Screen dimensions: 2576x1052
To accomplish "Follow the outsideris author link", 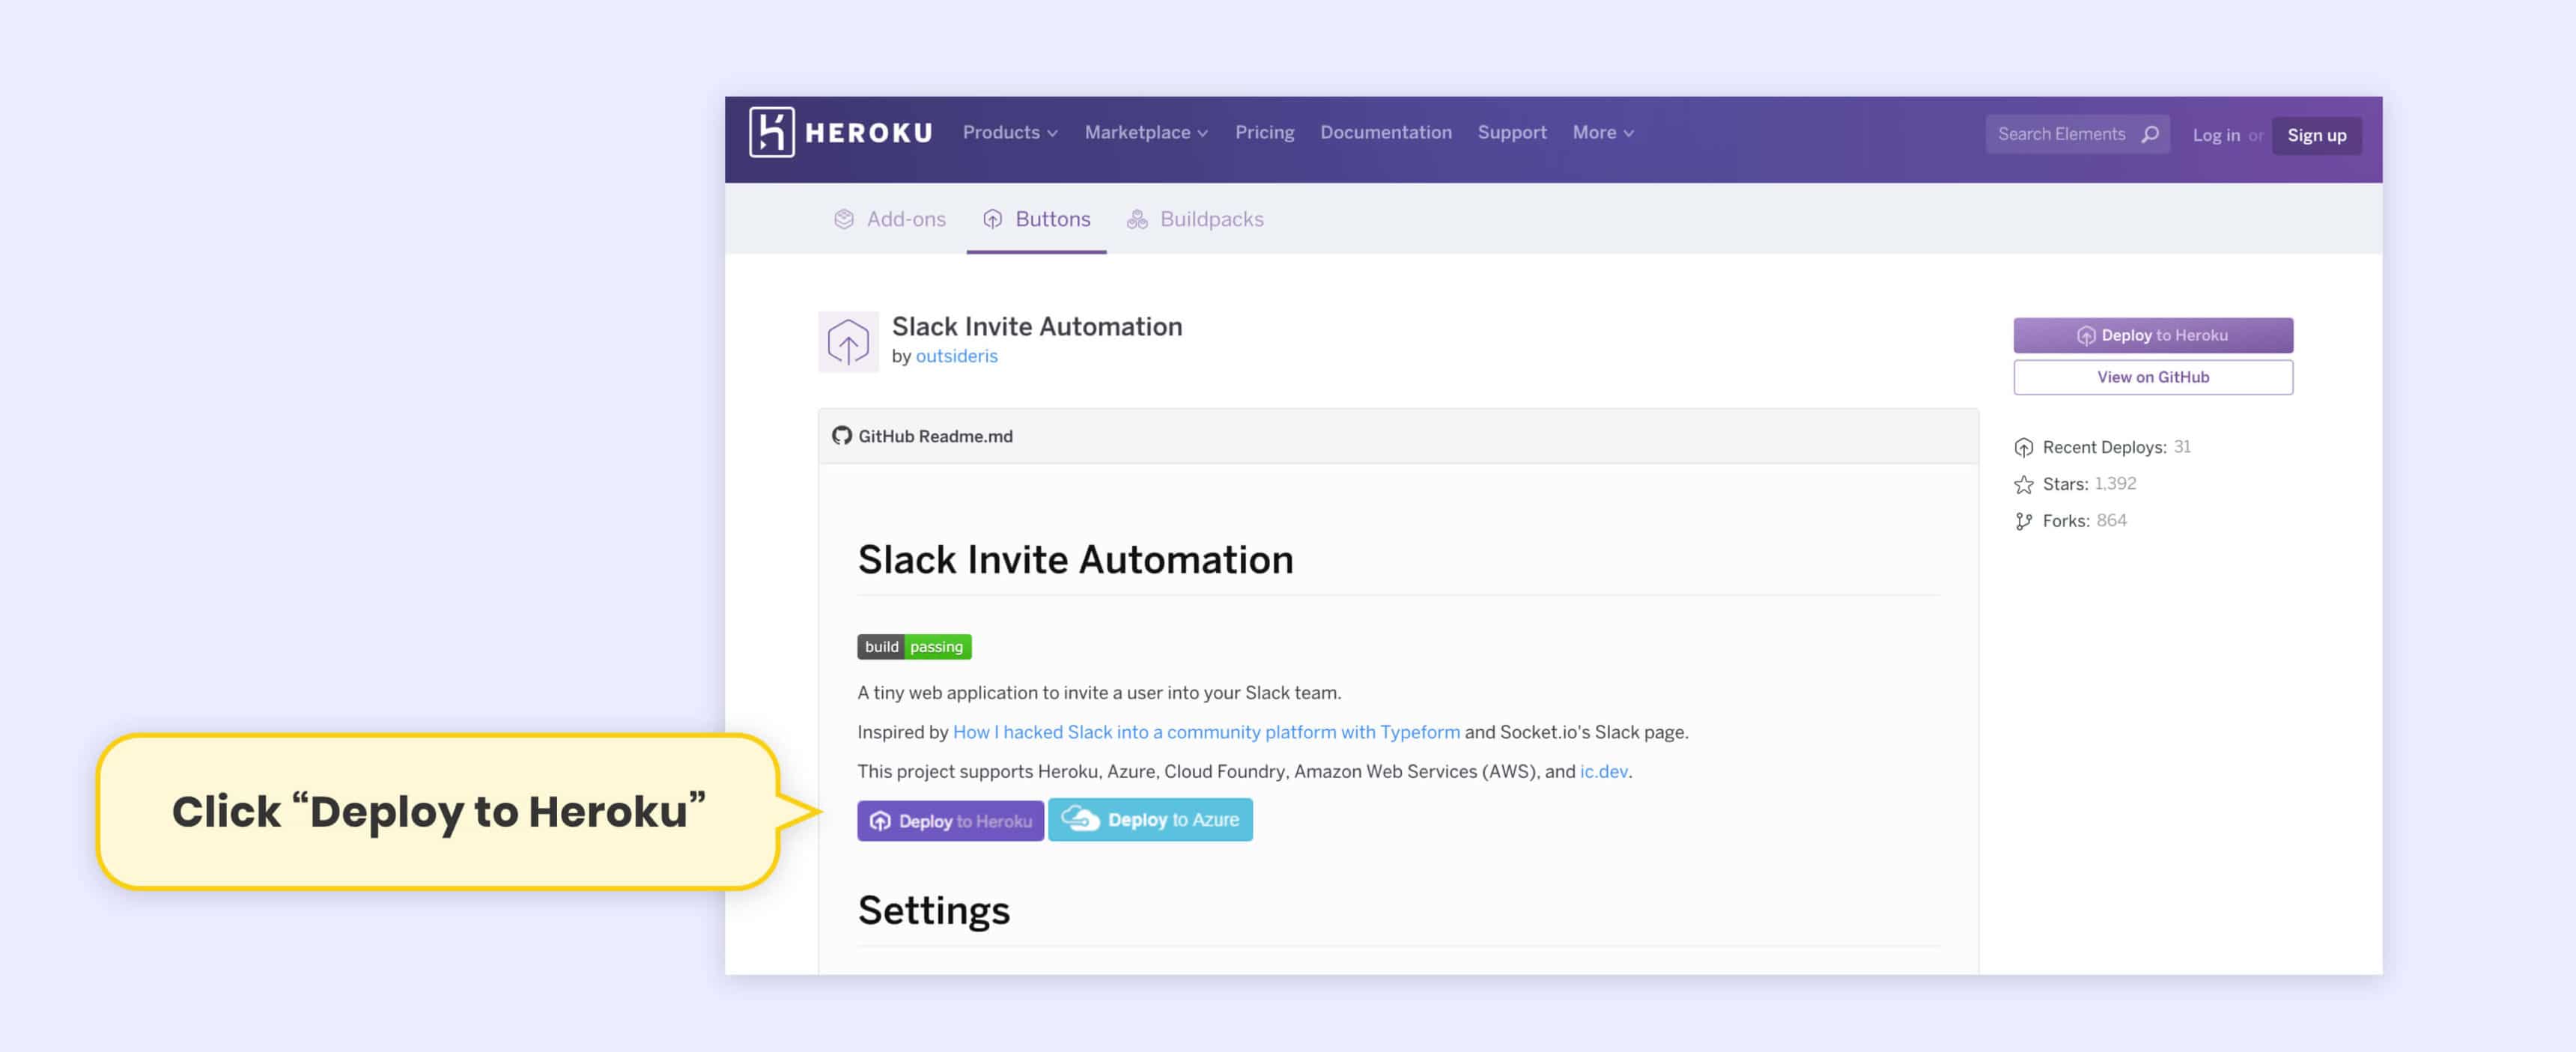I will 956,356.
